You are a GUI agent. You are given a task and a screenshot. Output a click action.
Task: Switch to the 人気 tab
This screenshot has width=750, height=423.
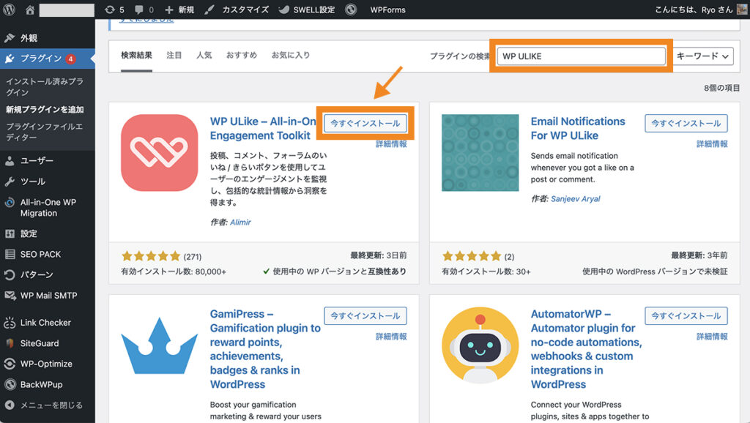pyautogui.click(x=204, y=55)
